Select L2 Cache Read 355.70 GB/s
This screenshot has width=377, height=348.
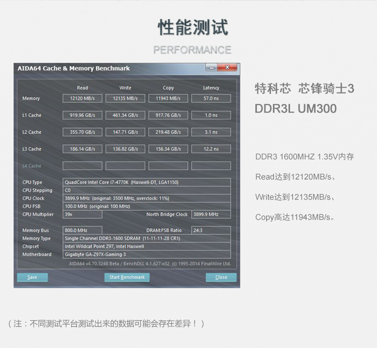(x=82, y=132)
